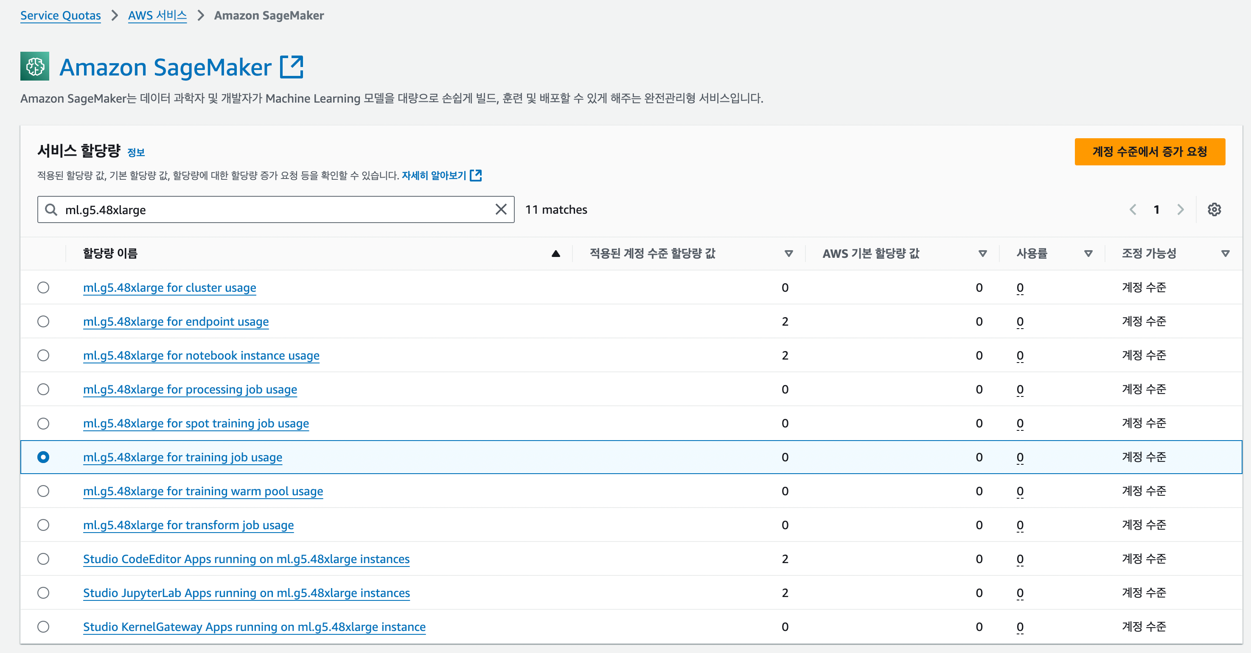Open ml.g5.48xlarge for notebook instance usage link

coord(201,356)
